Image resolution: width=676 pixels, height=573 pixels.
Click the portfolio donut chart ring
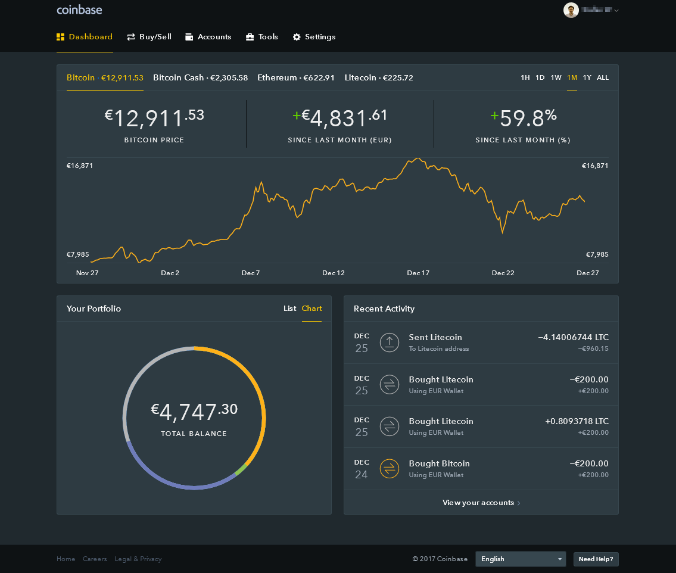[194, 347]
